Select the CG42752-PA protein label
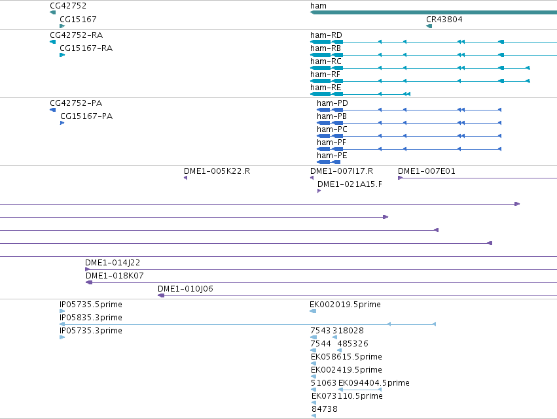The width and height of the screenshot is (557, 419). (76, 103)
